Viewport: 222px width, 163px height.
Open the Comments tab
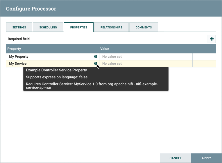pos(144,28)
